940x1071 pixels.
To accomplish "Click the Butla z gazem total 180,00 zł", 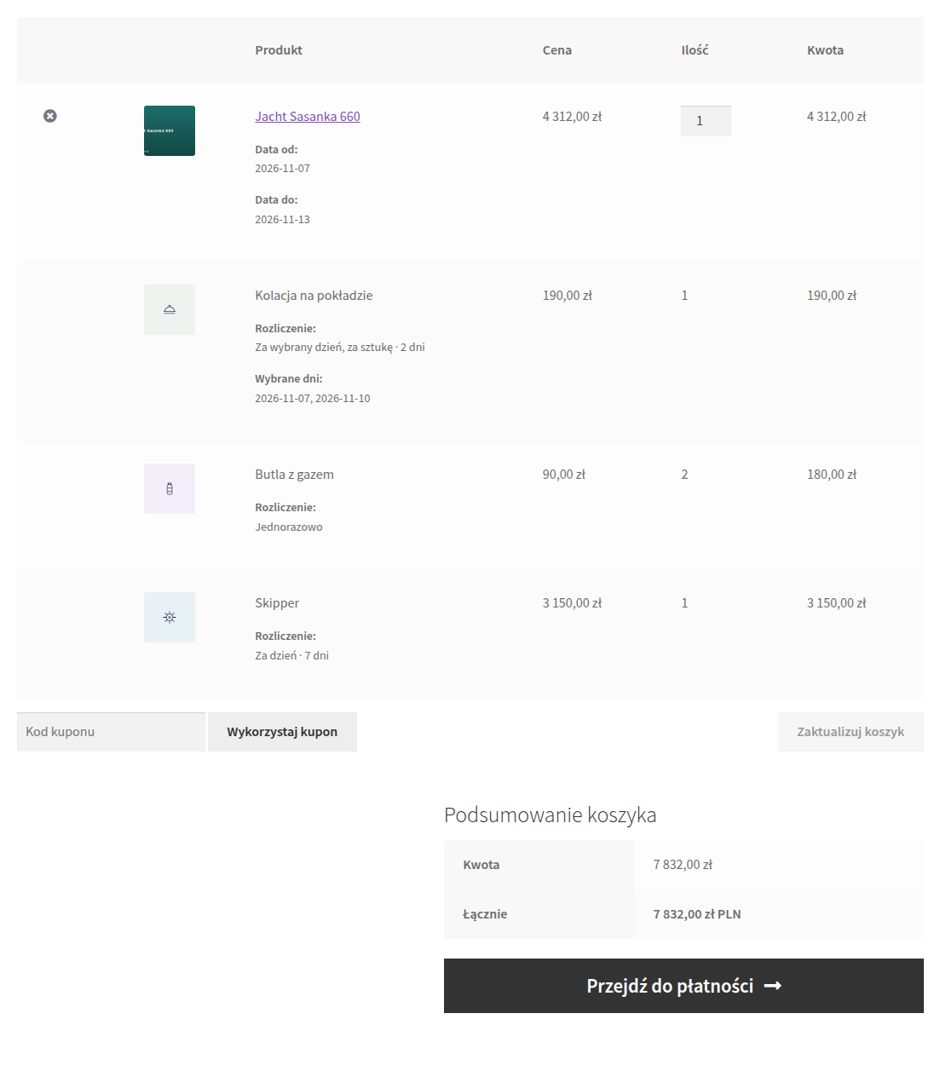I will 832,475.
